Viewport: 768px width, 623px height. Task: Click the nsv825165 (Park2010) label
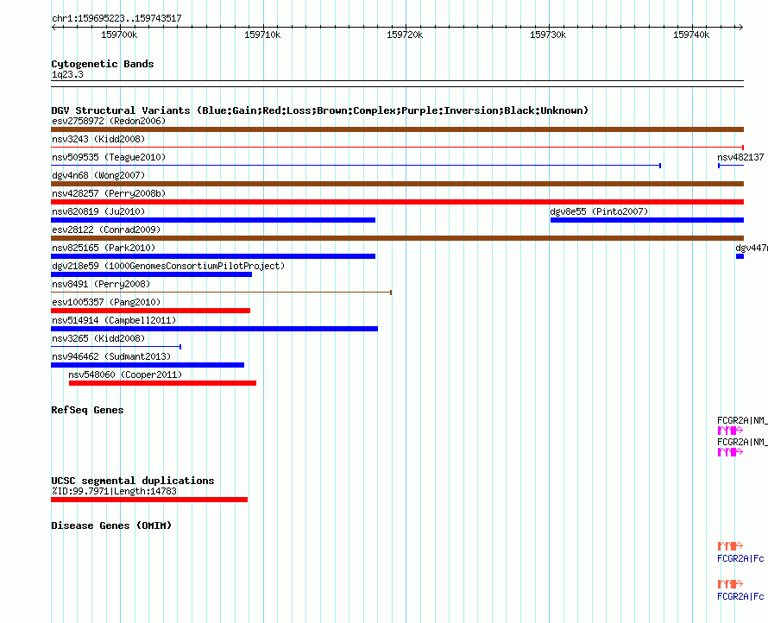coord(104,248)
